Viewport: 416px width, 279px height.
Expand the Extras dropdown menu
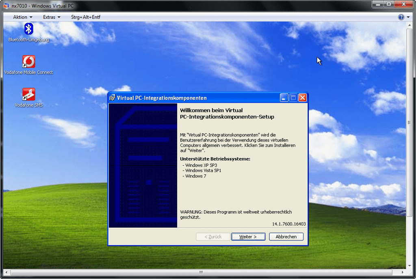click(52, 17)
